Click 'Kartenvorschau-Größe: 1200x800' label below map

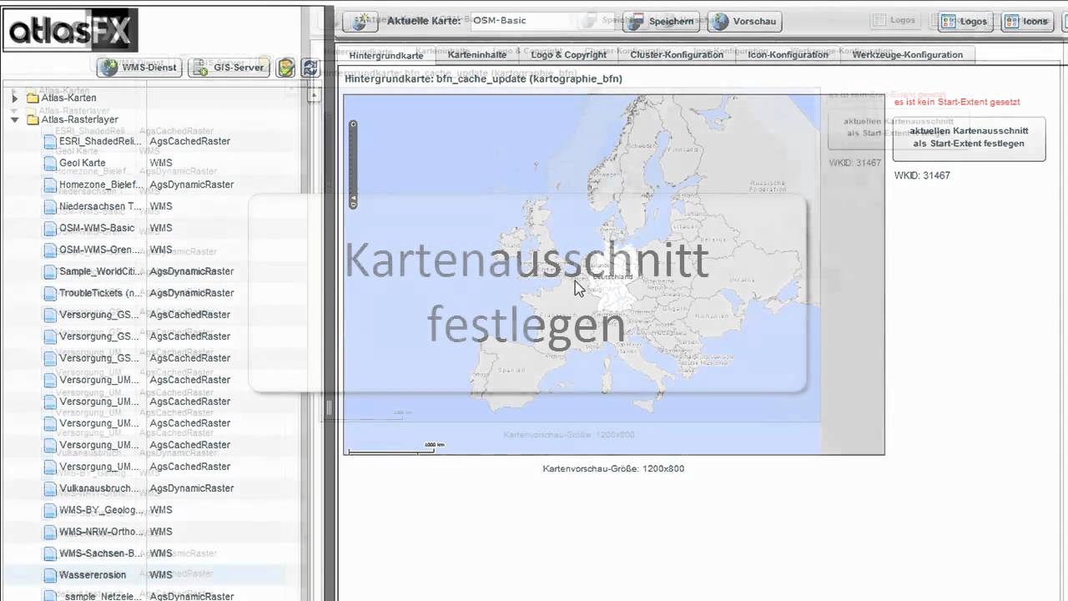[x=613, y=468]
